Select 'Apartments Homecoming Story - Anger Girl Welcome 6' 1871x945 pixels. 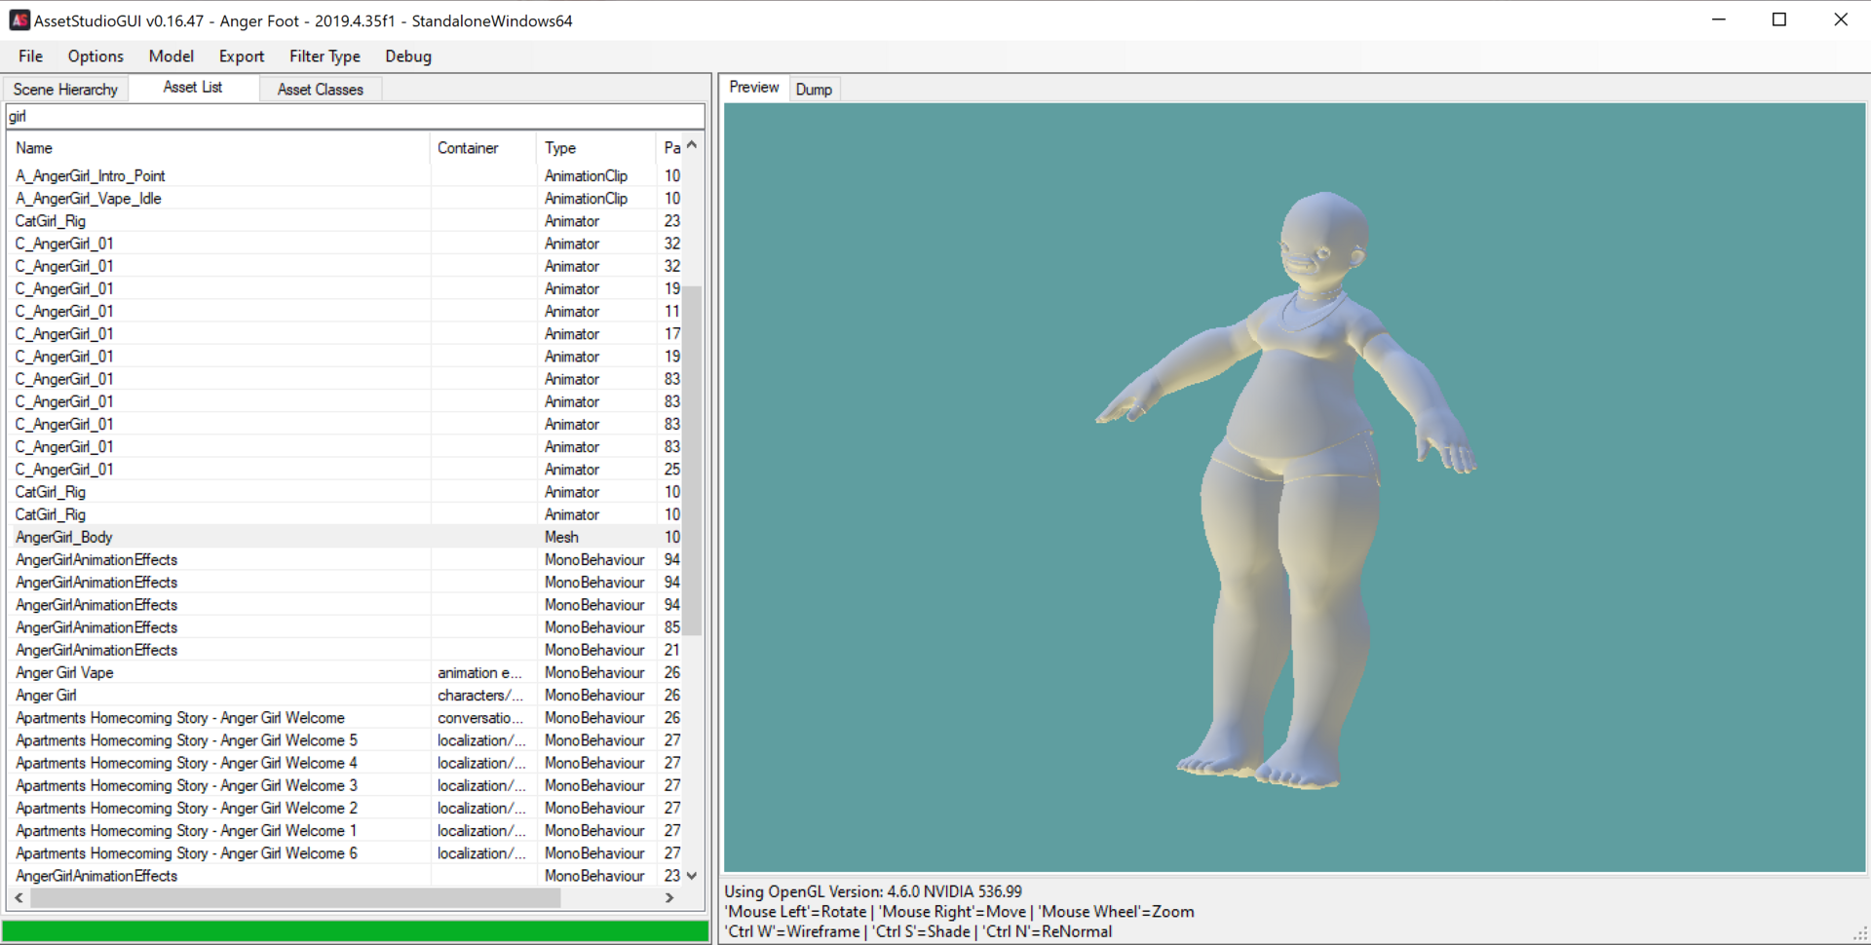coord(346,853)
